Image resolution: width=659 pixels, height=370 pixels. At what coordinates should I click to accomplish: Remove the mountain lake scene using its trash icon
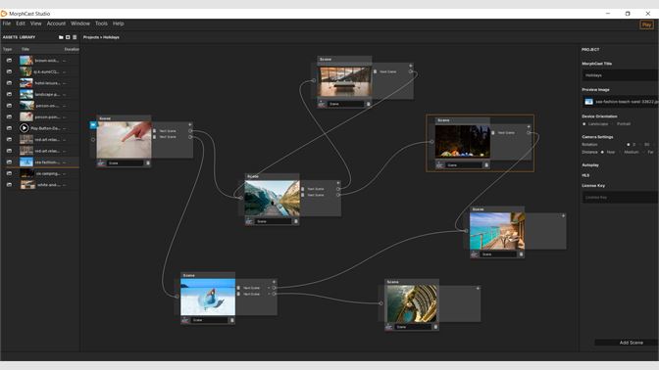tap(296, 221)
